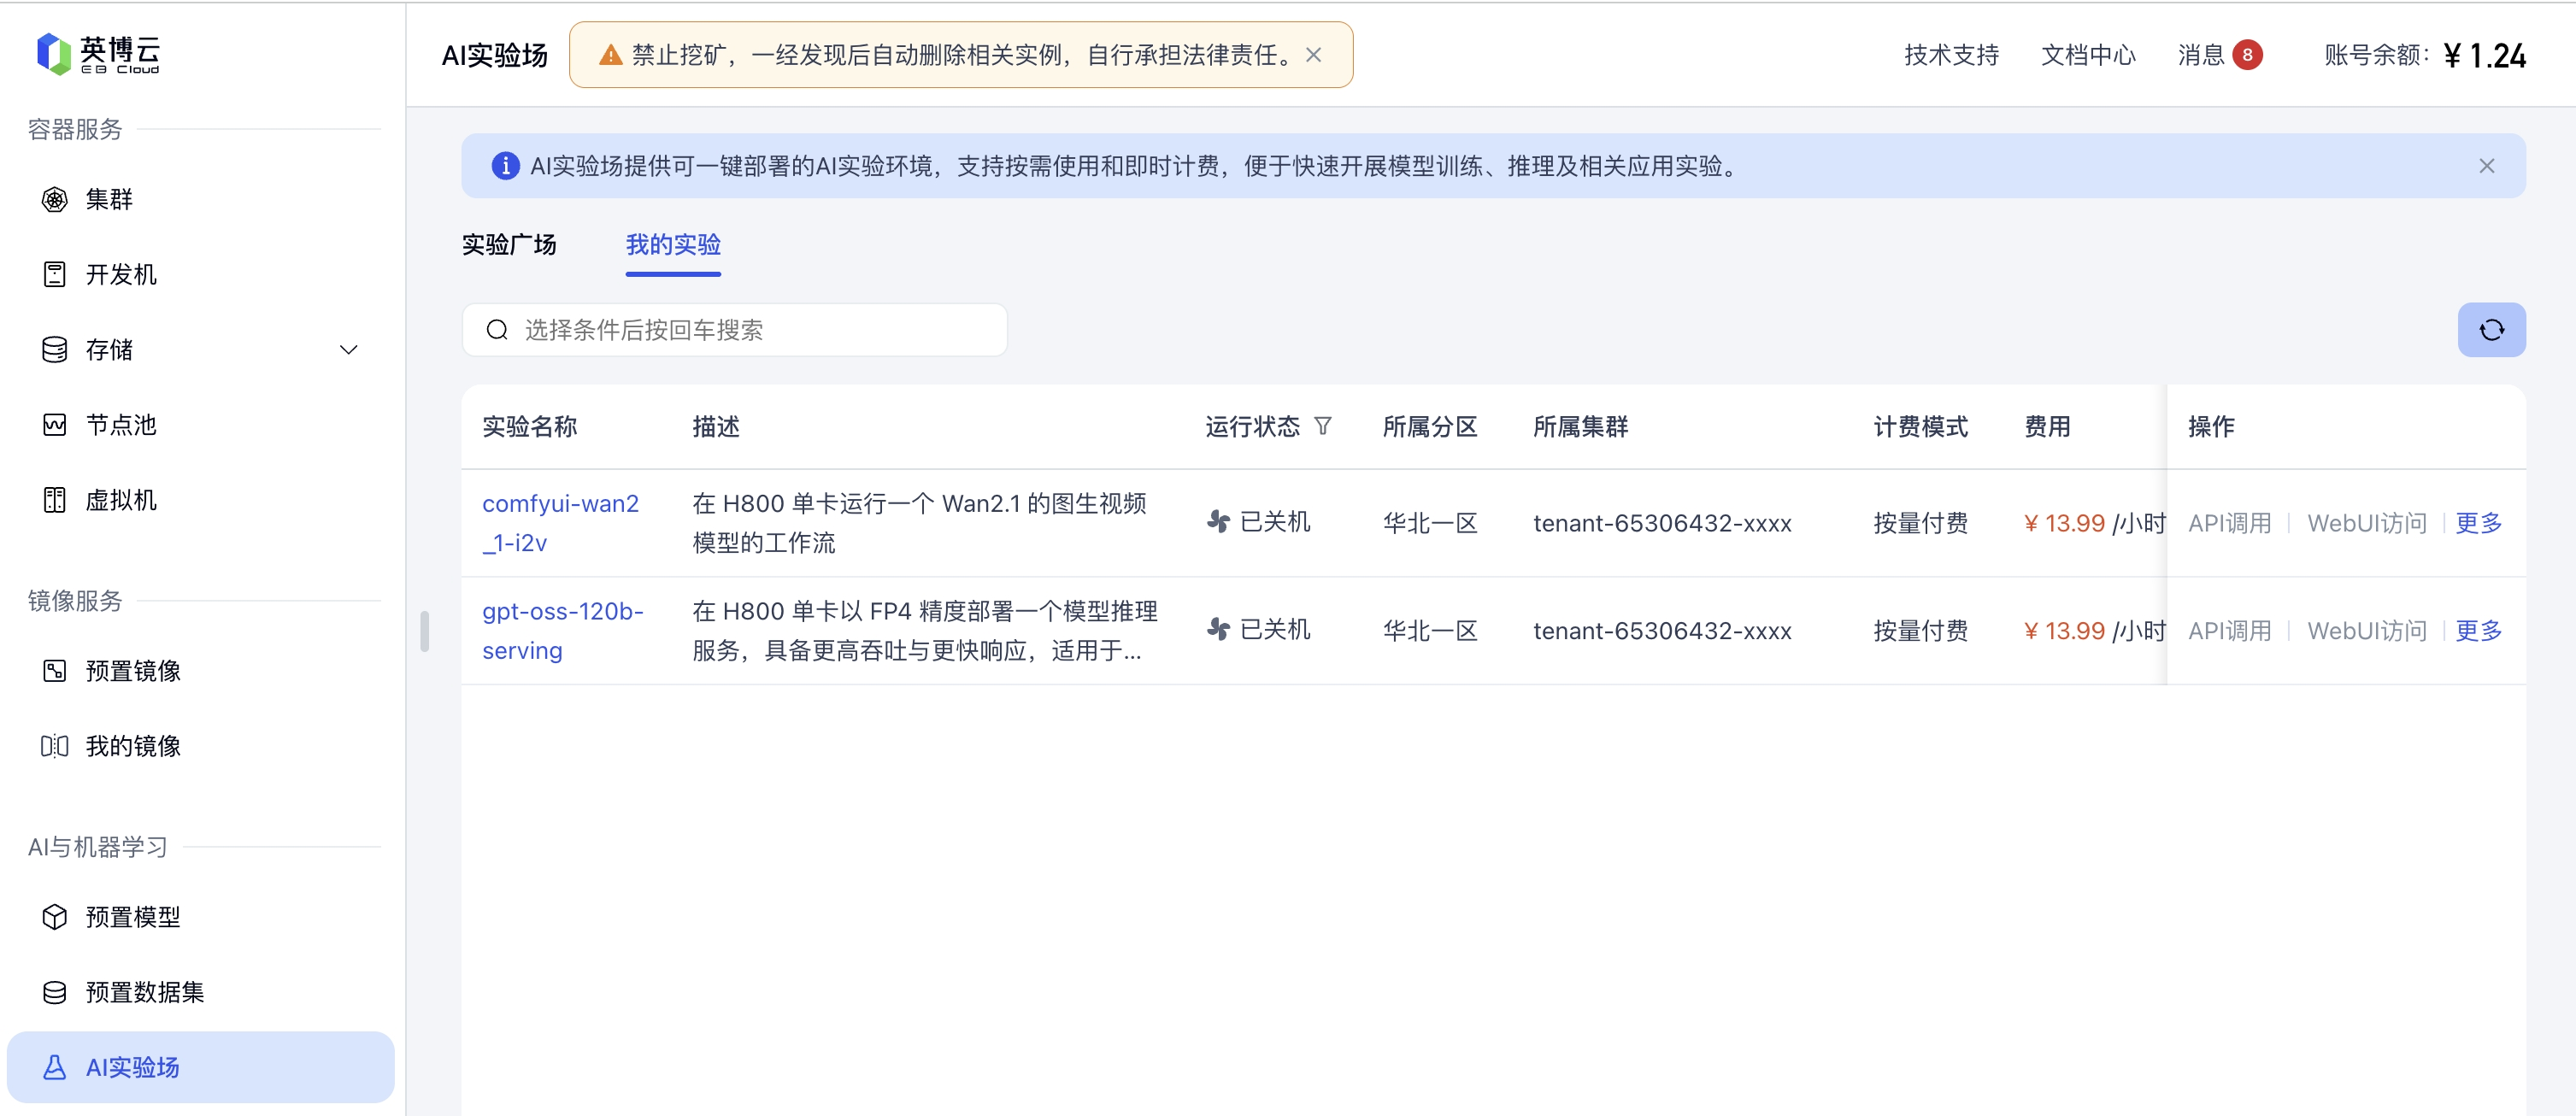Image resolution: width=2576 pixels, height=1116 pixels.
Task: Open the 虚拟机 virtual machine section
Action: 120,499
